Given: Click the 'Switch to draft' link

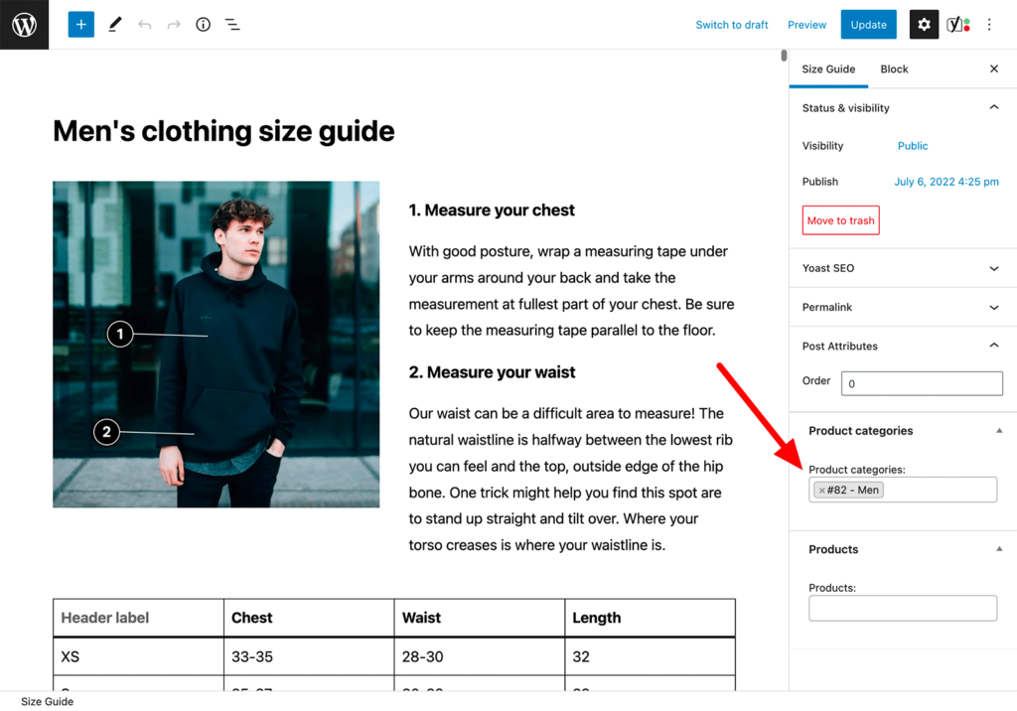Looking at the screenshot, I should click(x=732, y=24).
